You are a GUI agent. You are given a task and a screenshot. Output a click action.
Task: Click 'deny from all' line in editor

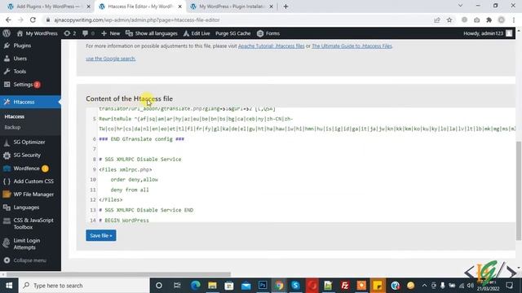[x=130, y=190]
